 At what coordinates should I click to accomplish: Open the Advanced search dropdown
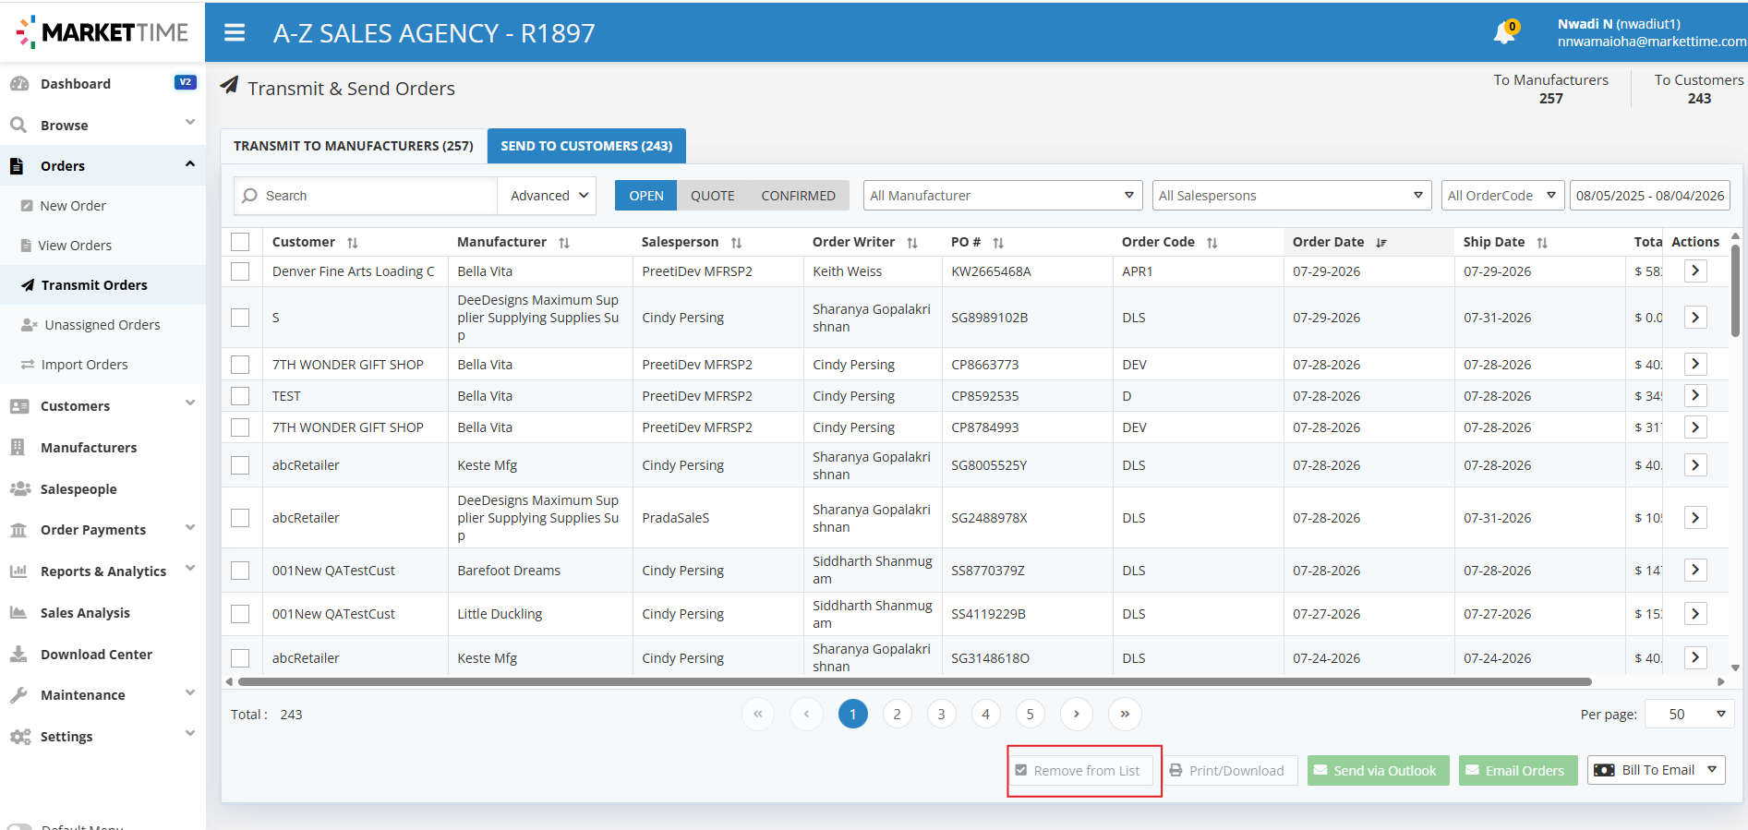(x=549, y=196)
